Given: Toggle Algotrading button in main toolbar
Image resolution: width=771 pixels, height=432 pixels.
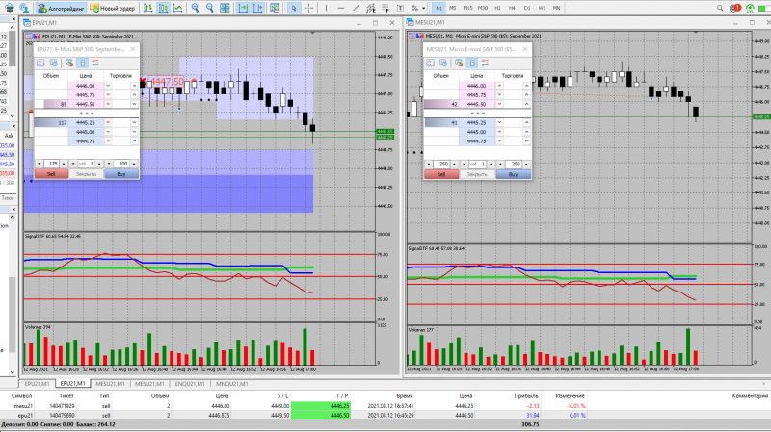Looking at the screenshot, I should (x=62, y=8).
